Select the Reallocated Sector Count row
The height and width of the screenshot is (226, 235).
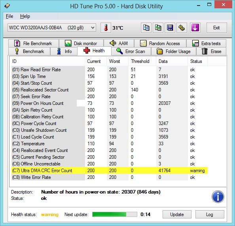coord(110,90)
